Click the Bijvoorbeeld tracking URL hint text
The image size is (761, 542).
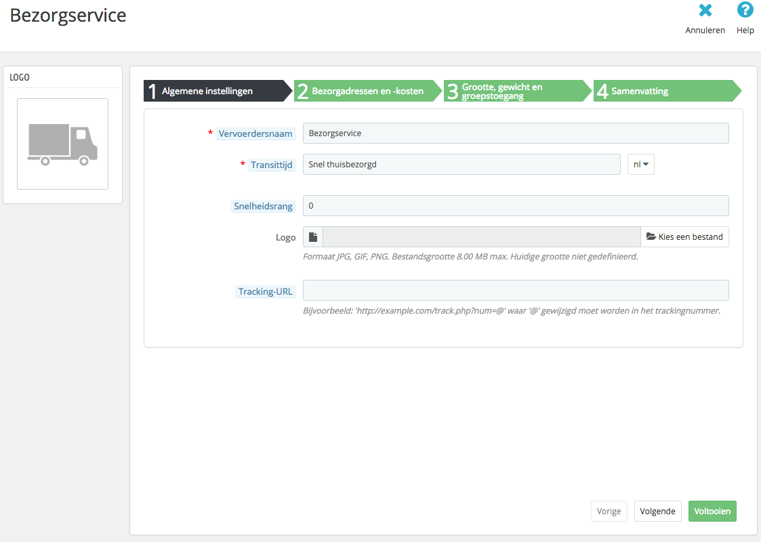(x=512, y=310)
